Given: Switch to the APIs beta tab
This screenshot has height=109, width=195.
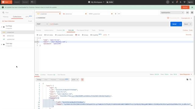Looking at the screenshot, I should tap(29, 17).
